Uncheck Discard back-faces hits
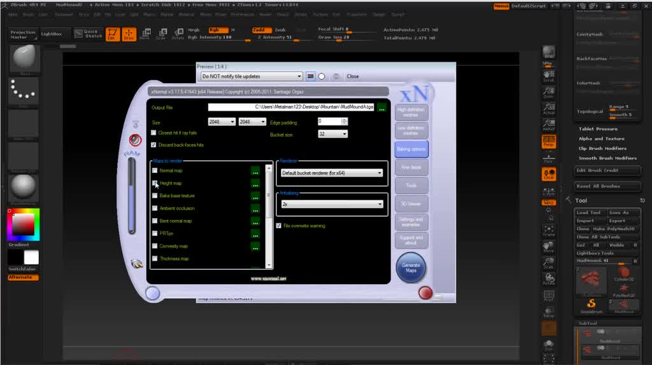Screen dimensions: 652x365 click(153, 145)
